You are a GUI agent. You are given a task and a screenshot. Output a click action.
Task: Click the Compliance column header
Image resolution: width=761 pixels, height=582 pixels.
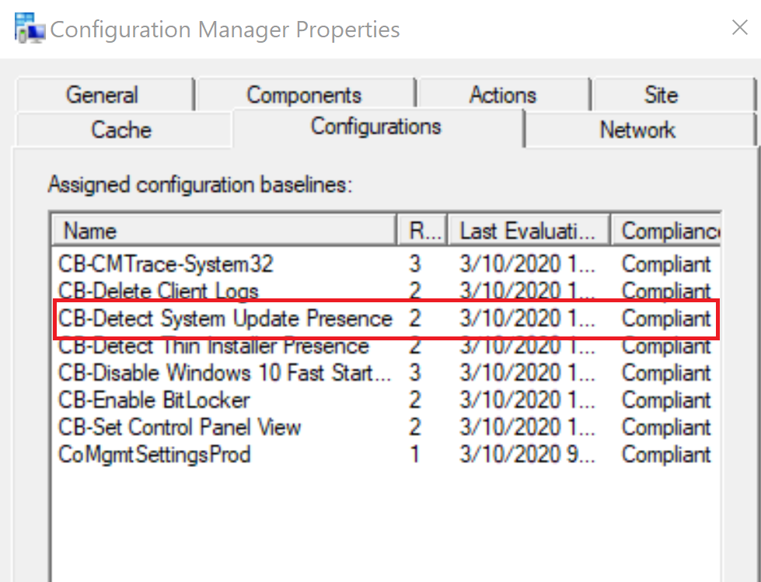[667, 231]
